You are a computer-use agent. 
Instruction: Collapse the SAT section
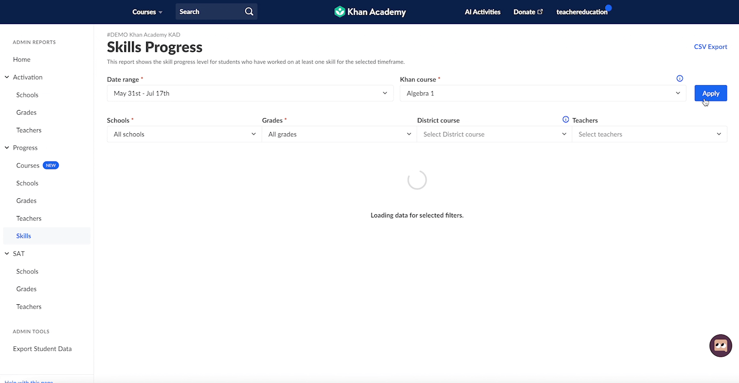(7, 254)
